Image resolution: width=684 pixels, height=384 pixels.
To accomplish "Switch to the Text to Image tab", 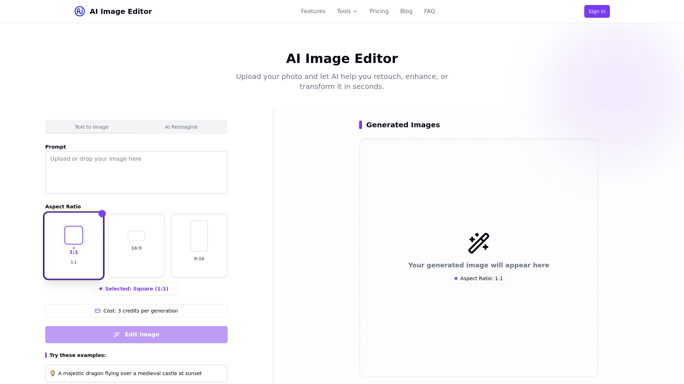I will point(91,127).
